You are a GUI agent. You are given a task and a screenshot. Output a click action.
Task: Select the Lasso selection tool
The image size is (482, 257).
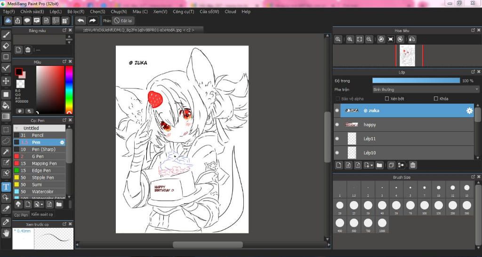click(x=6, y=141)
